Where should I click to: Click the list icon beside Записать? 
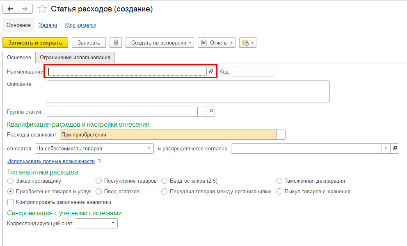pos(116,42)
